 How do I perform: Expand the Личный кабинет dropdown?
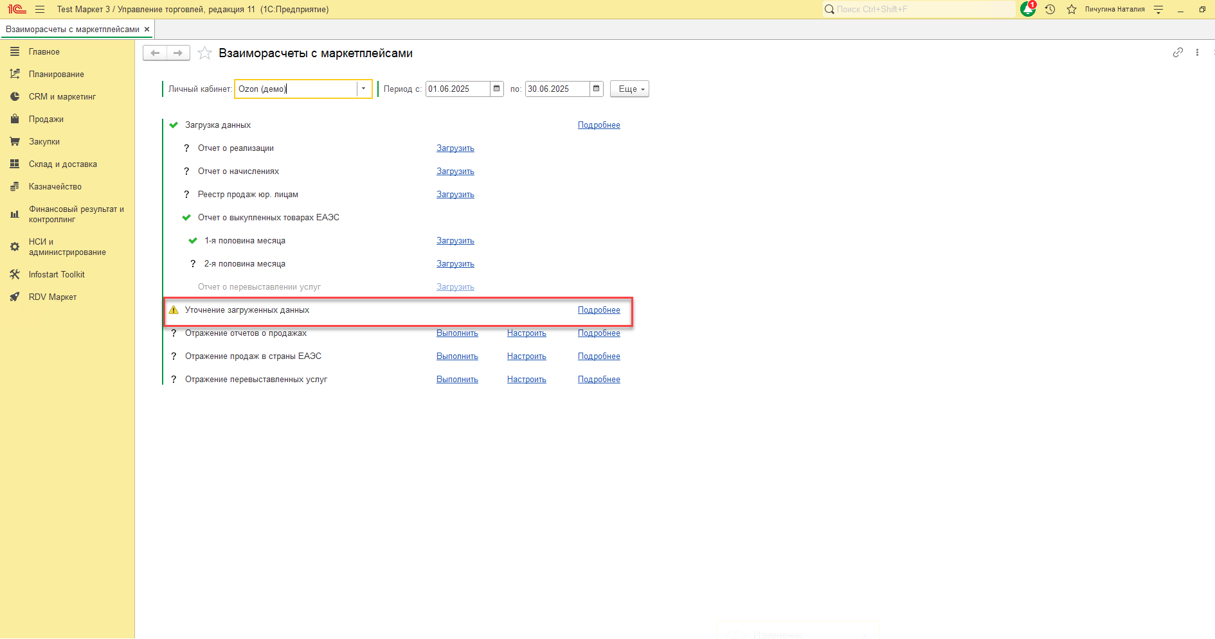[x=364, y=89]
